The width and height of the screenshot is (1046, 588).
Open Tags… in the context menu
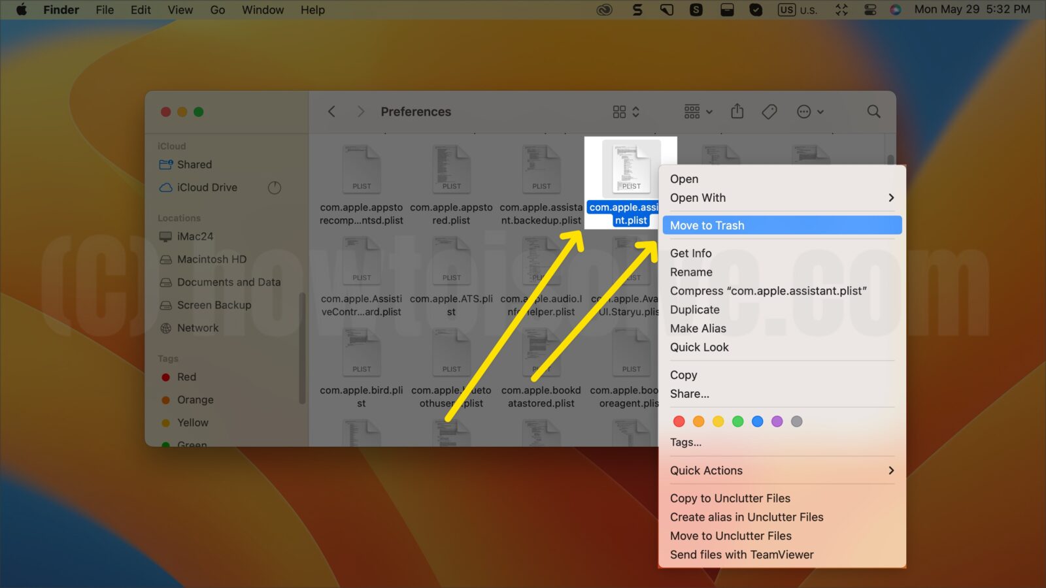pyautogui.click(x=782, y=442)
